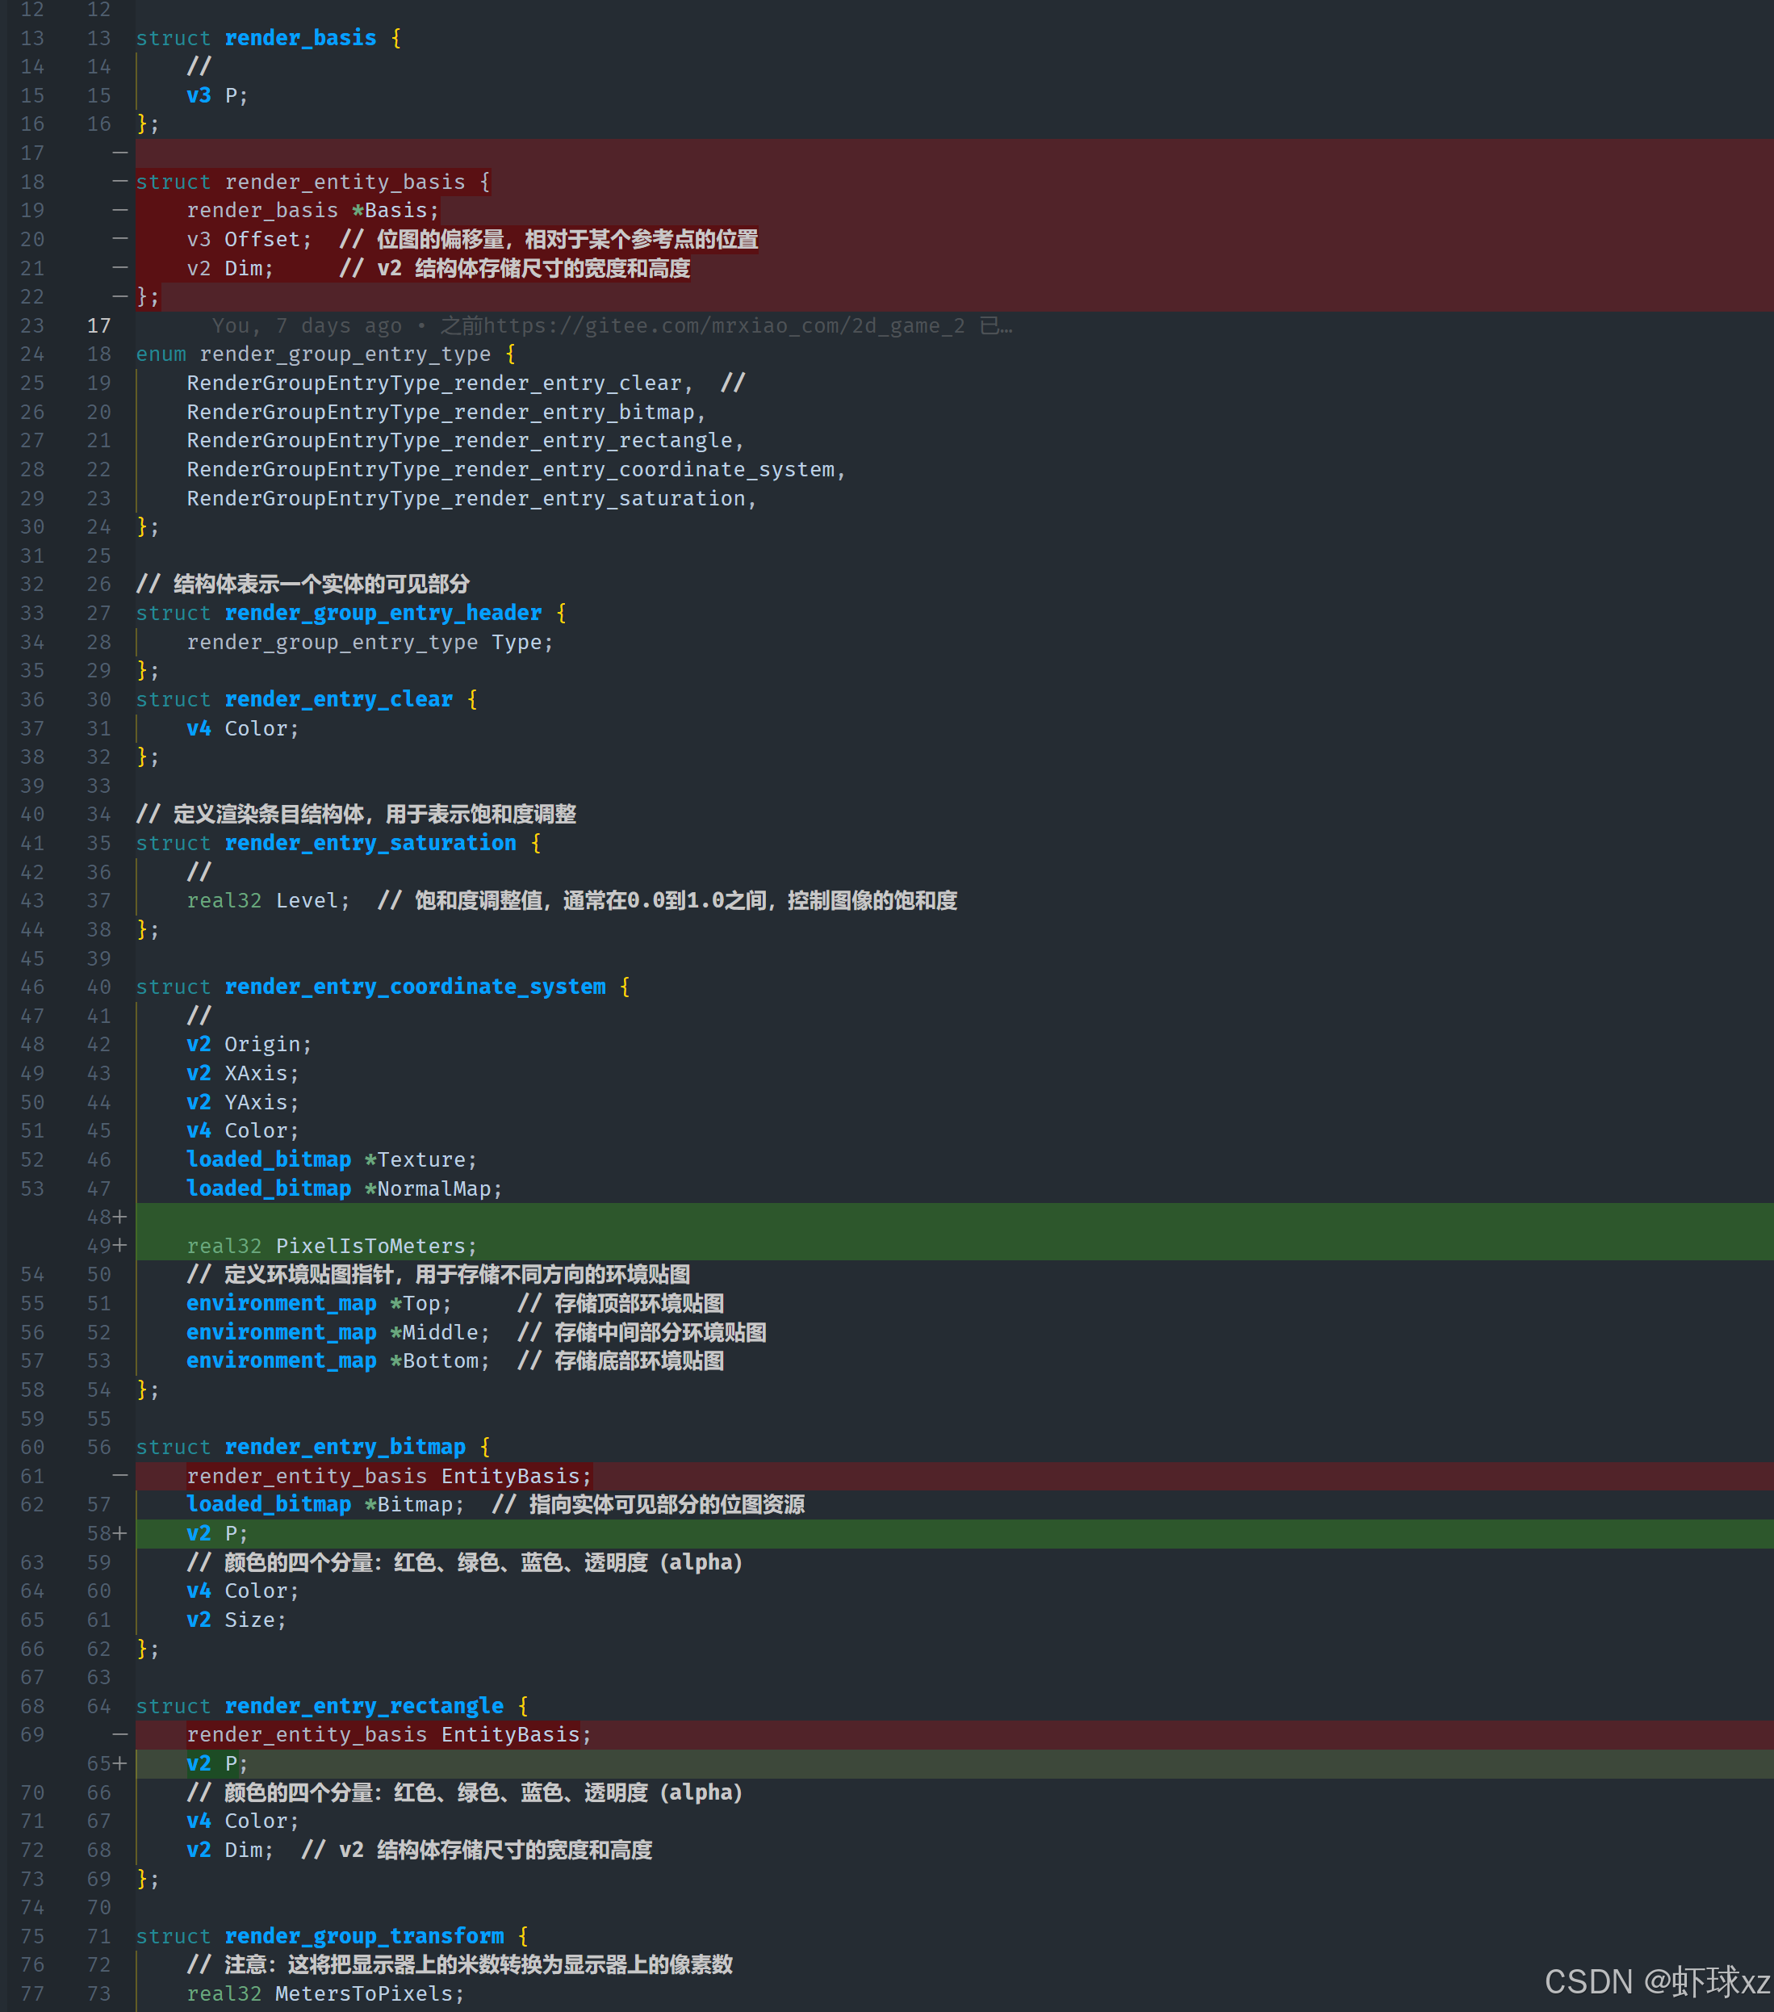Screen dimensions: 1774x2012
Task: Click the environment_map type before *Middle
Action: (282, 1332)
